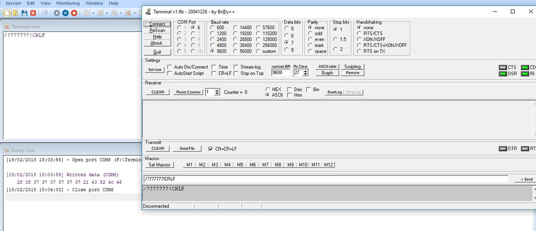Increase the Receive counter stepper value
536x231 pixels.
[217, 90]
